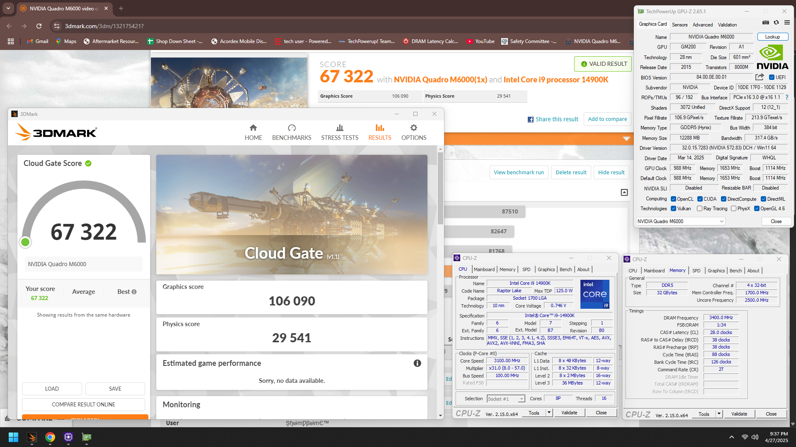Screen dimensions: 796x447
Task: Click browser reload icon
Action: (x=39, y=26)
